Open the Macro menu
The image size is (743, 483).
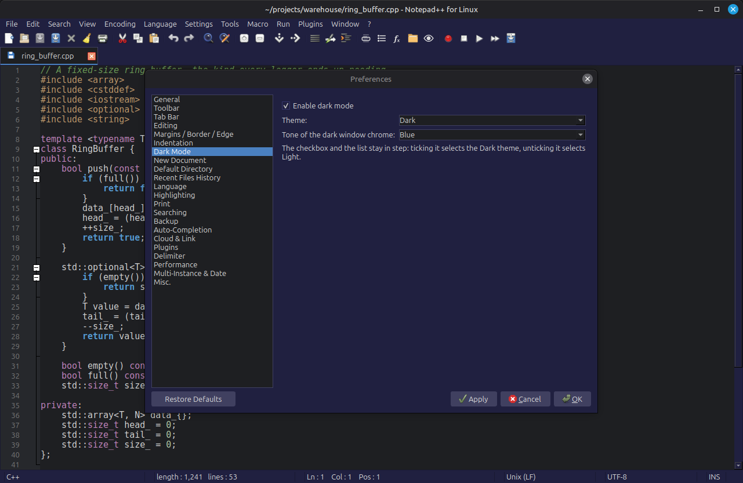point(258,24)
